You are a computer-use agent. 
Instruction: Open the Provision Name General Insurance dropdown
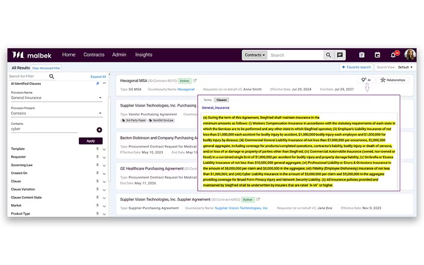coord(56,98)
